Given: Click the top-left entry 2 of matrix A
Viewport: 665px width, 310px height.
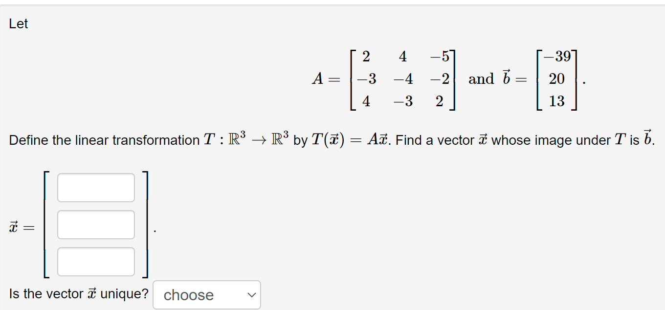Looking at the screenshot, I should point(365,57).
